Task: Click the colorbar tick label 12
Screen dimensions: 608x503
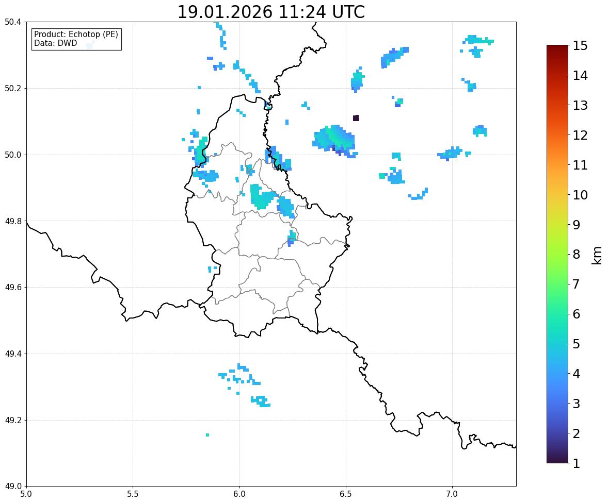Action: coord(580,135)
